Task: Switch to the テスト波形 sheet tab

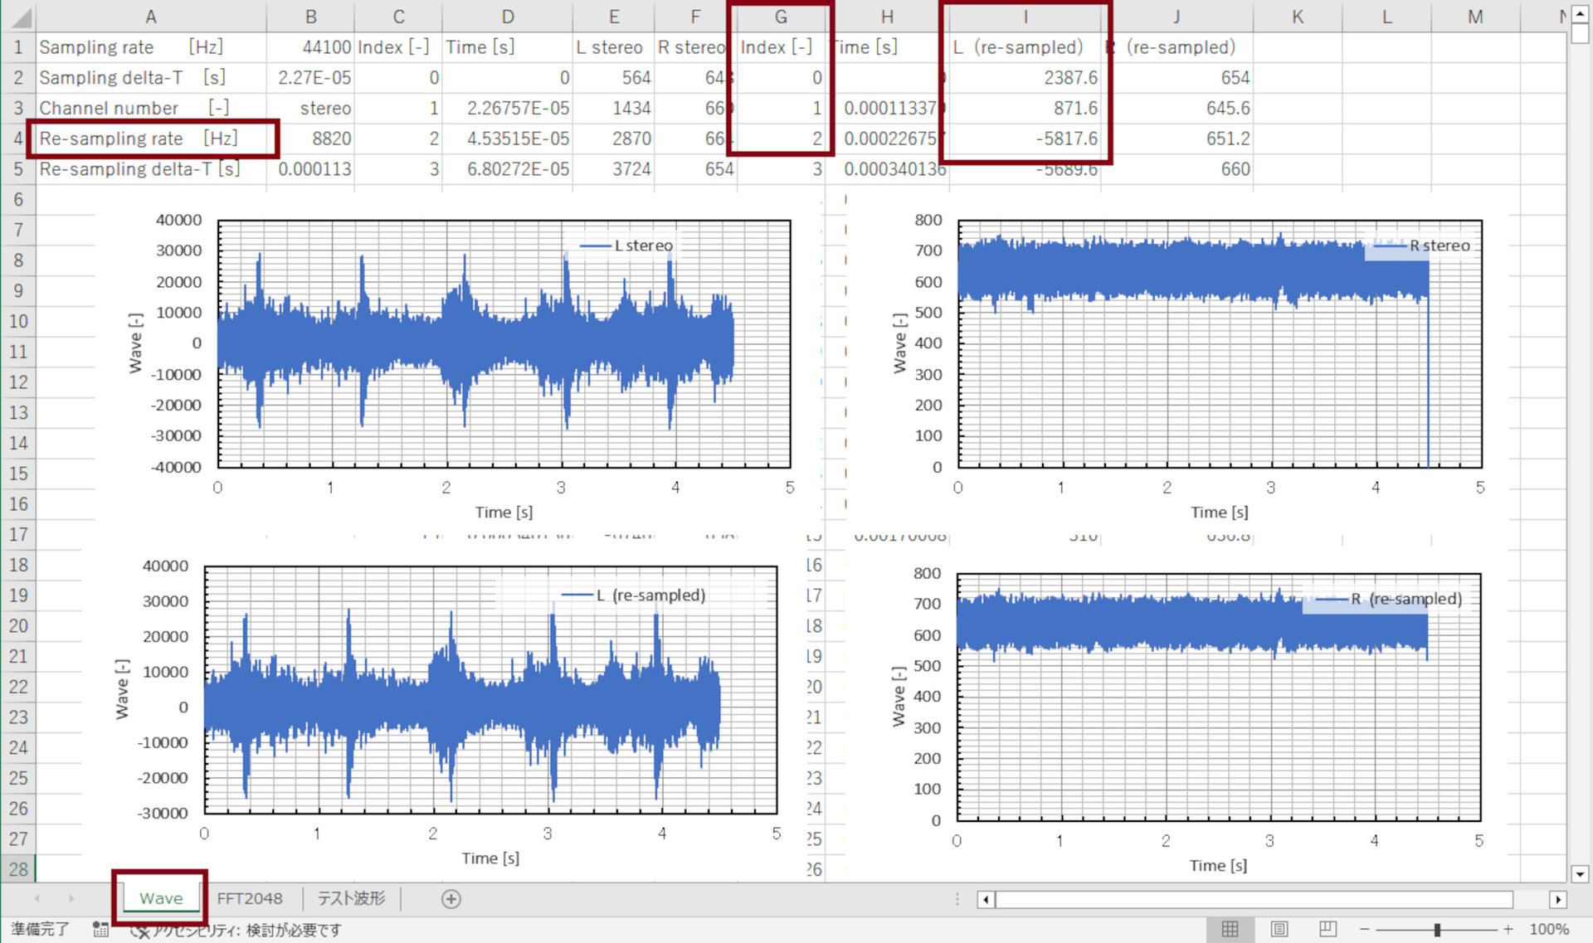Action: [x=351, y=898]
